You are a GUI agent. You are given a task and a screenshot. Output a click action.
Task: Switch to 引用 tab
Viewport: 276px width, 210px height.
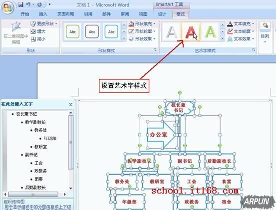[88, 14]
